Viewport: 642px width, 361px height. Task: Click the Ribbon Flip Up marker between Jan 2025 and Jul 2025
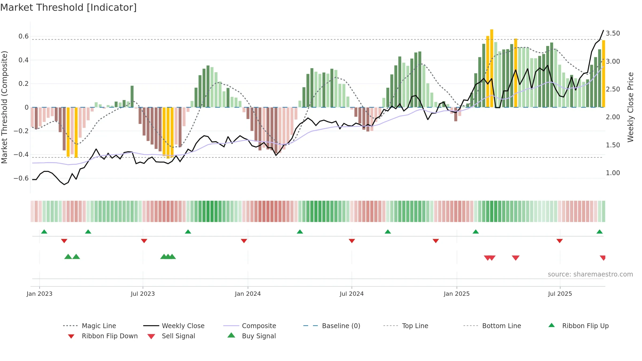(476, 232)
